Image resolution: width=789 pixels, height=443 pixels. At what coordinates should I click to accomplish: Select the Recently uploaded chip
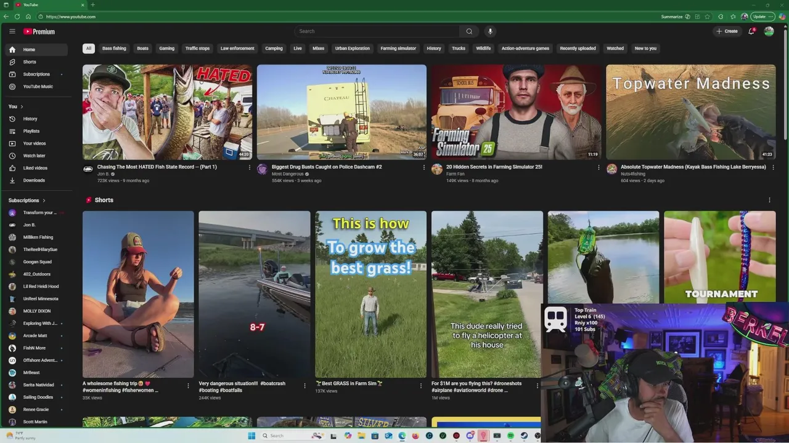coord(578,49)
